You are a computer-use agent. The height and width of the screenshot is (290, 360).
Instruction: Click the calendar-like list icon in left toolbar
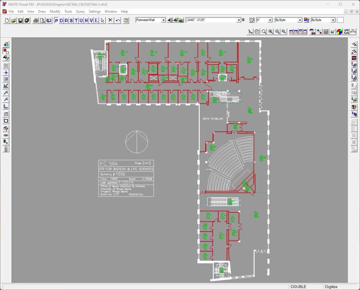point(6,114)
